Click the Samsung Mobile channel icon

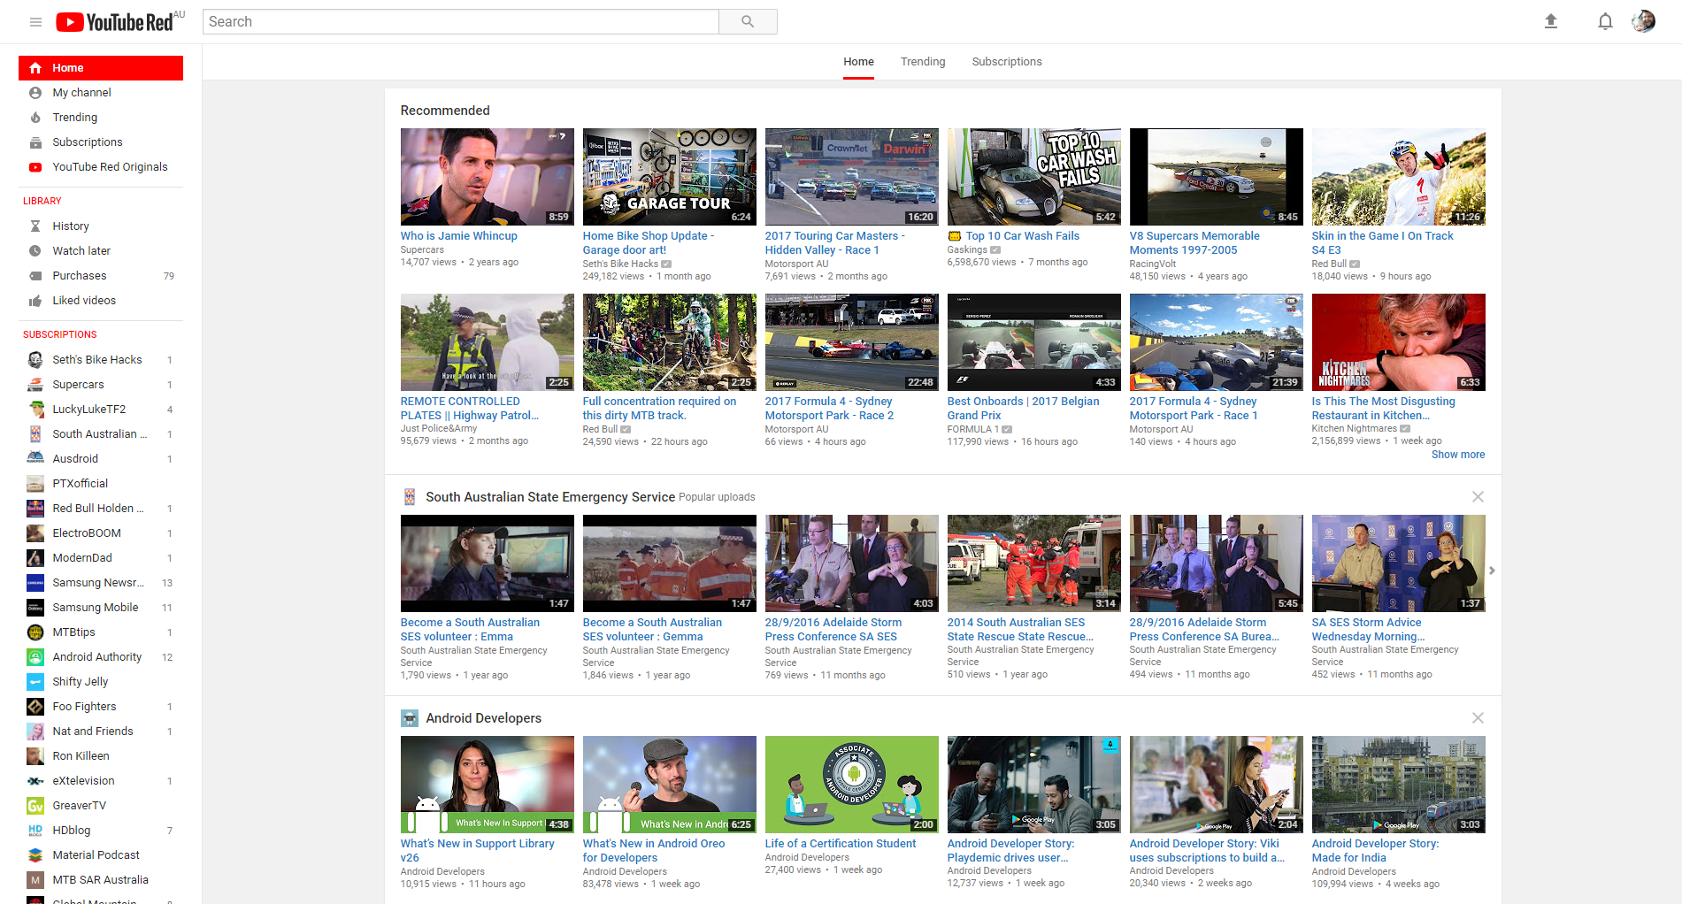point(35,608)
